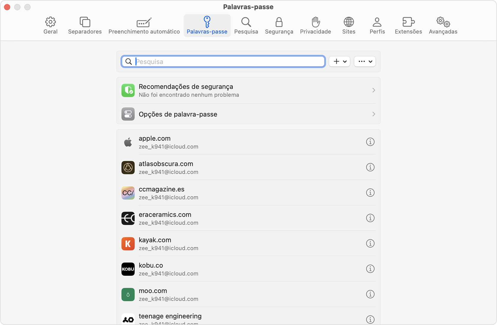This screenshot has width=497, height=325.
Task: Show info for atlasobscura.com entry
Action: tap(370, 167)
